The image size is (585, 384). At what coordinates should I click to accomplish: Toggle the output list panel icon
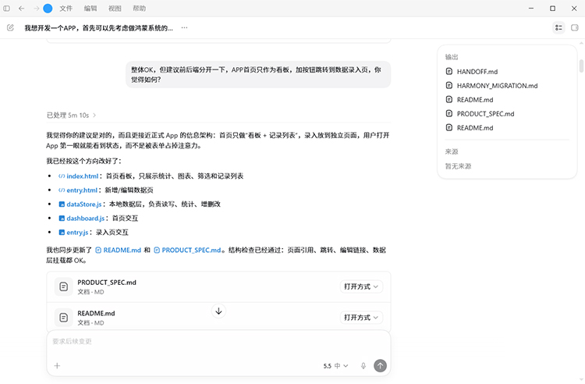(x=558, y=27)
